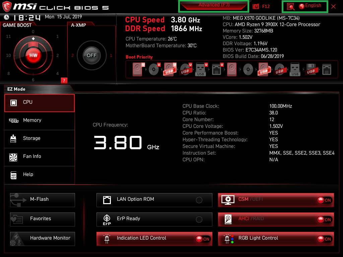Viewport: 343px width, 257px height.
Task: Switch the CSM / UEFI mode toggle
Action: tap(276, 200)
